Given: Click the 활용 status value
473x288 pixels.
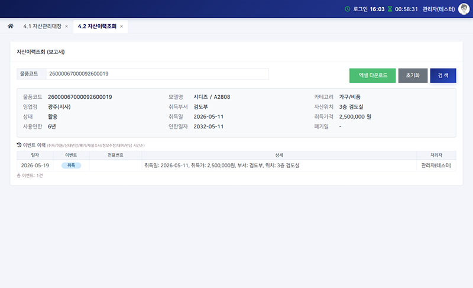Looking at the screenshot, I should 53,117.
